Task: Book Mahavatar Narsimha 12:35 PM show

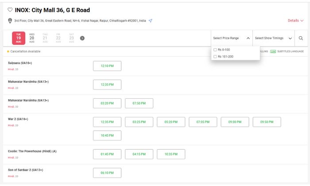Action: [x=107, y=85]
